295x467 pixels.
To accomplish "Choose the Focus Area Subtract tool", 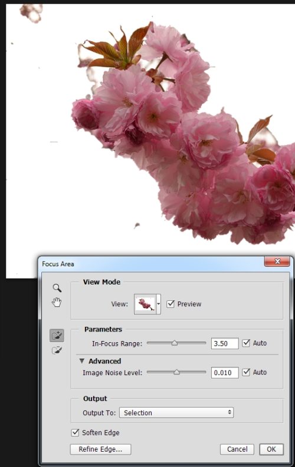I will (57, 350).
